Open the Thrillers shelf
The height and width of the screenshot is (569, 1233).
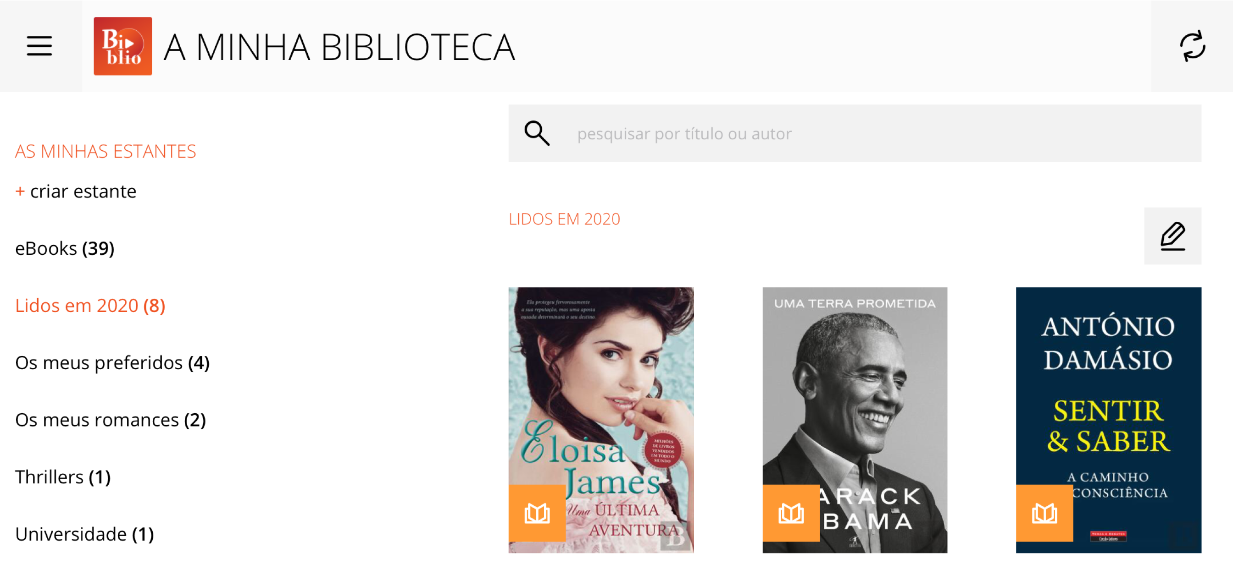coord(63,477)
